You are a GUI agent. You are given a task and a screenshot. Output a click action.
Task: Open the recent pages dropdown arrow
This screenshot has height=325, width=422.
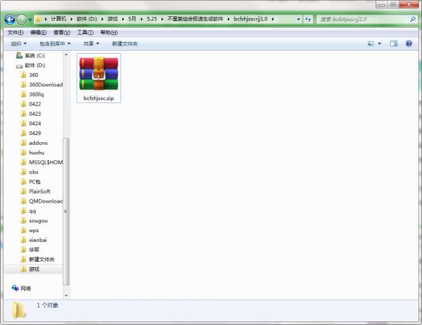pyautogui.click(x=30, y=20)
